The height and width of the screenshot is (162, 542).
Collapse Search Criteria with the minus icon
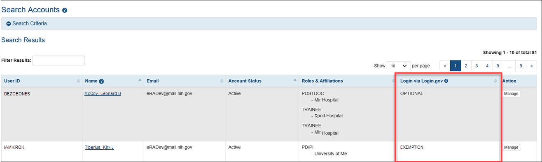pyautogui.click(x=9, y=24)
